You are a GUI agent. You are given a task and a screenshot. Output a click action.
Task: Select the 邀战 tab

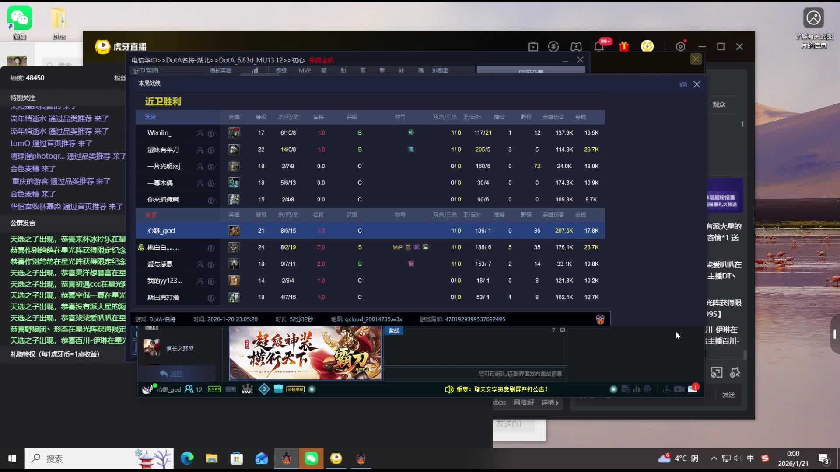394,331
